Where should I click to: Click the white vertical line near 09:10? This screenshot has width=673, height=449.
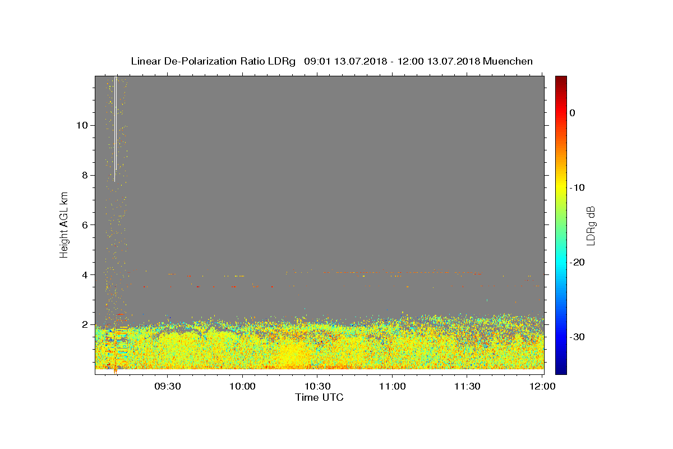115,128
